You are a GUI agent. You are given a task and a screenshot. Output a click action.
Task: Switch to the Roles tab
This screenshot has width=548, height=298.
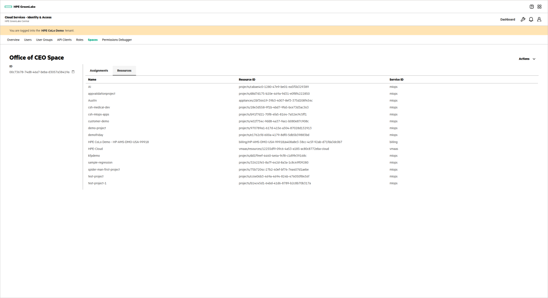[80, 40]
